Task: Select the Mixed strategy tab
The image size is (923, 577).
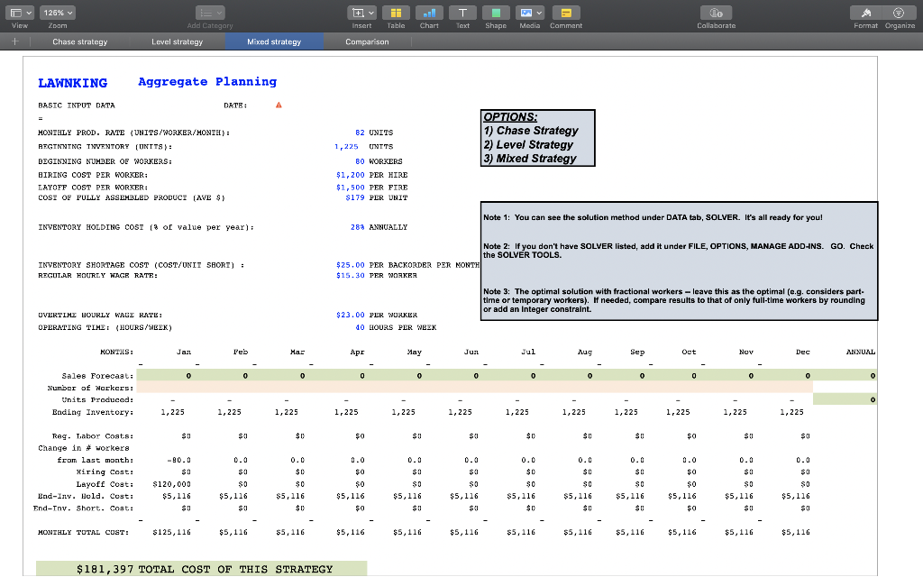Action: (x=273, y=41)
